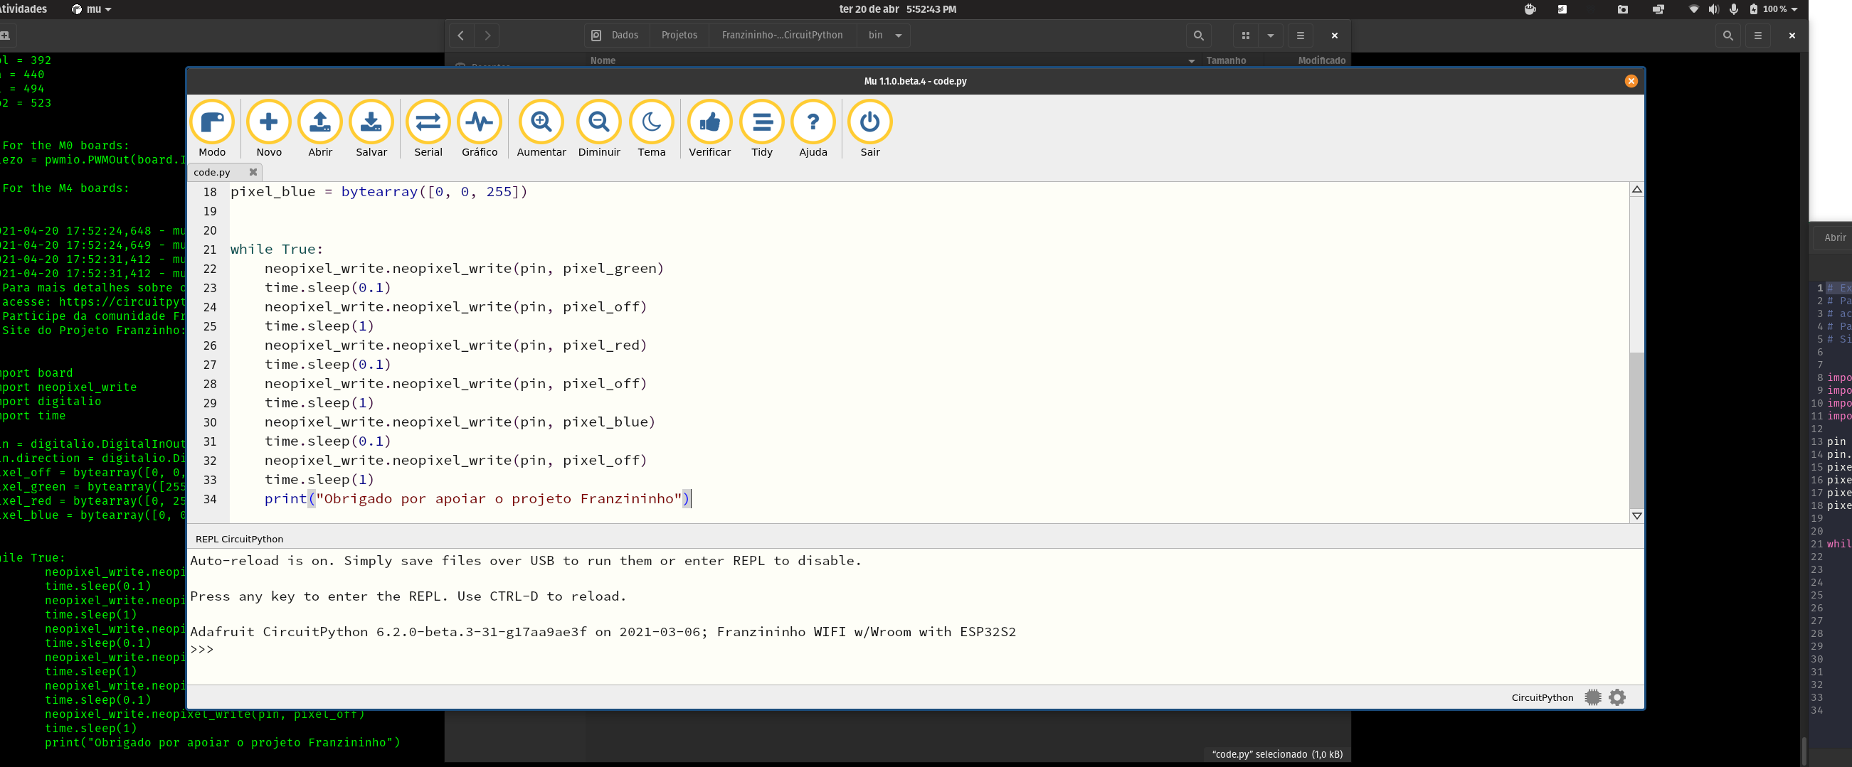Check the code with Verificar
Screen dimensions: 1852x767
(x=709, y=129)
